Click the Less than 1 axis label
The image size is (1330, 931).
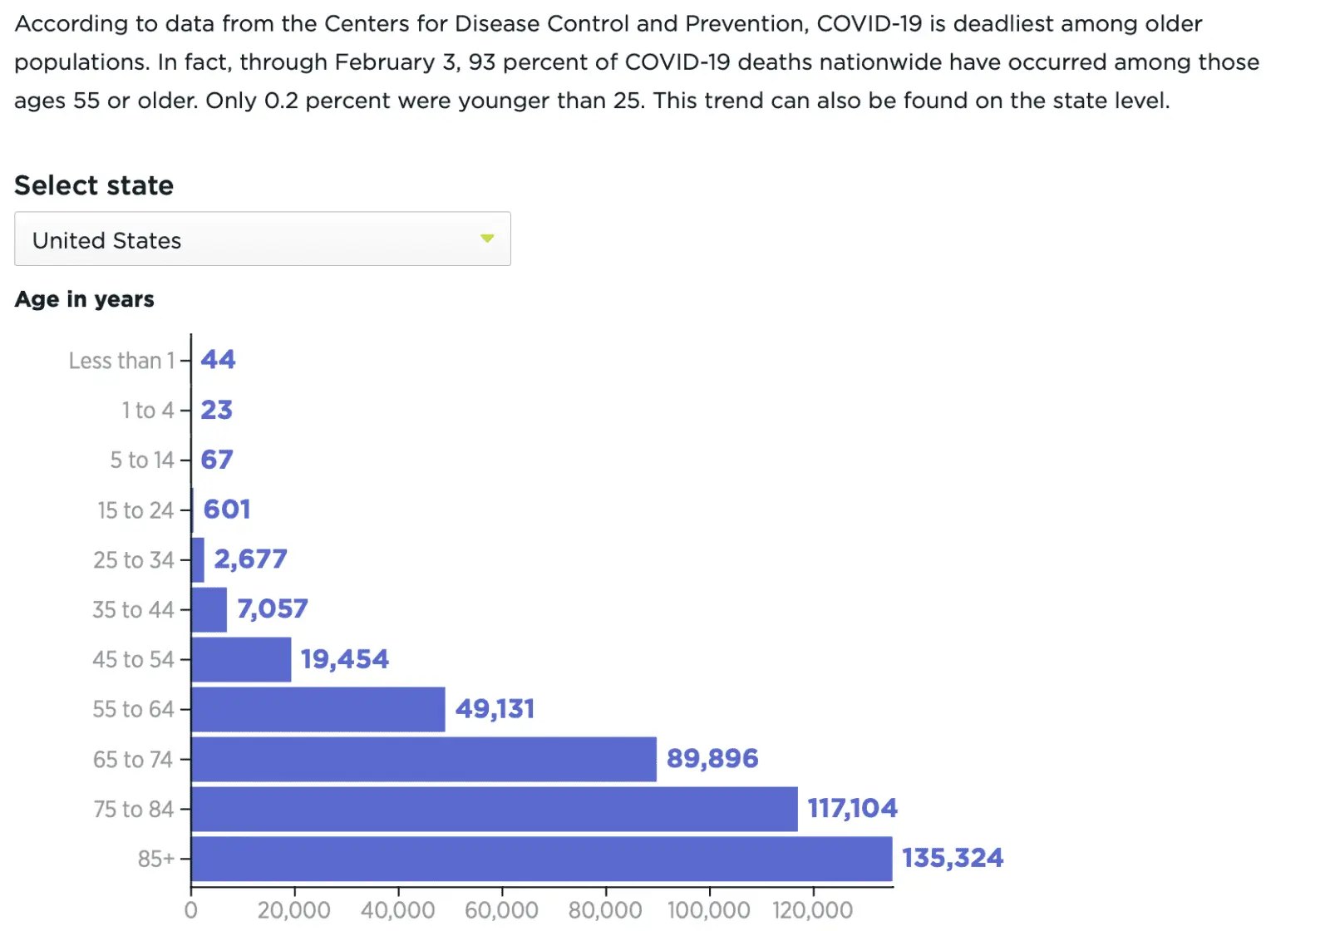123,360
